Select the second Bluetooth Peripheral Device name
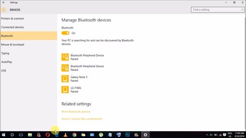The width and height of the screenshot is (246, 138). tap(87, 66)
